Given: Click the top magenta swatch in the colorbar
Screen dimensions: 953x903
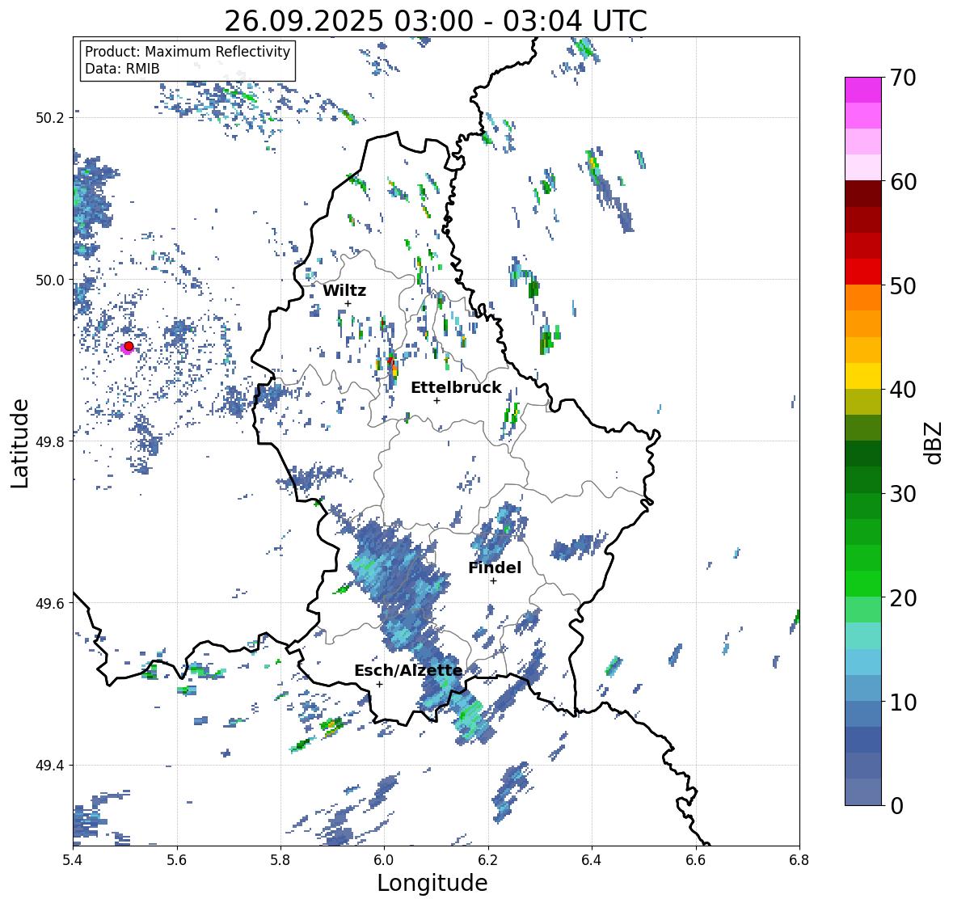Looking at the screenshot, I should (x=863, y=90).
